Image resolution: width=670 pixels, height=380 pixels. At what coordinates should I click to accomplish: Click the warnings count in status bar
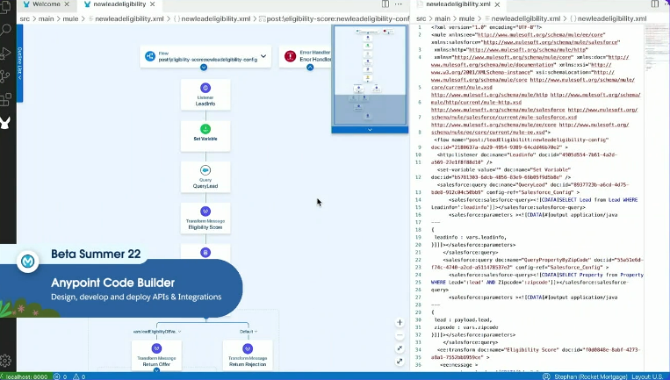(79, 376)
